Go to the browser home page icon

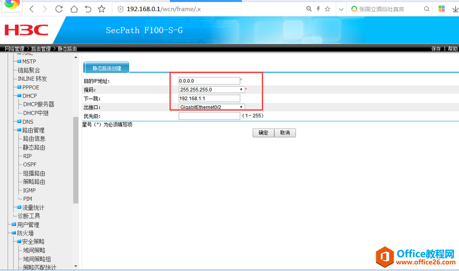pos(74,9)
